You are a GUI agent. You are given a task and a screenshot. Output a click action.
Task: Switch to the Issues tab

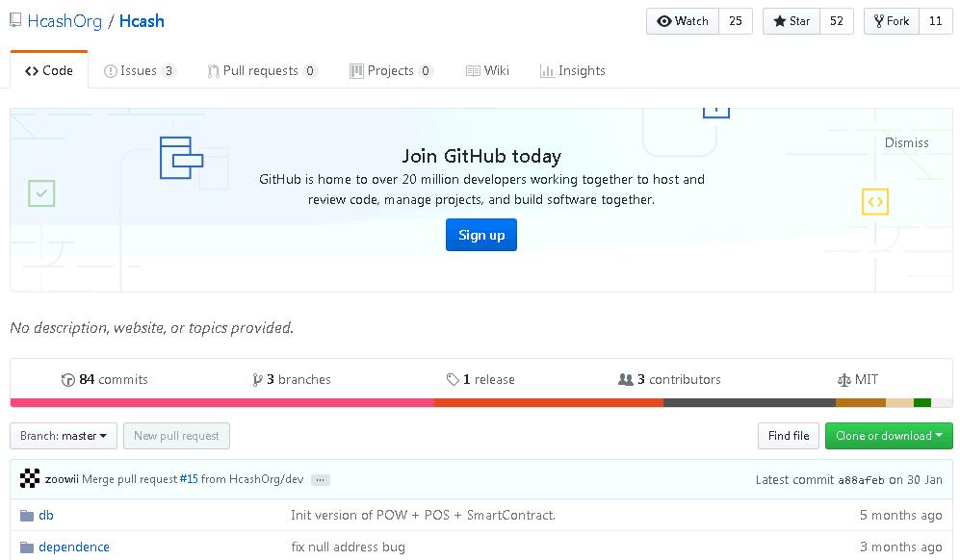point(140,70)
